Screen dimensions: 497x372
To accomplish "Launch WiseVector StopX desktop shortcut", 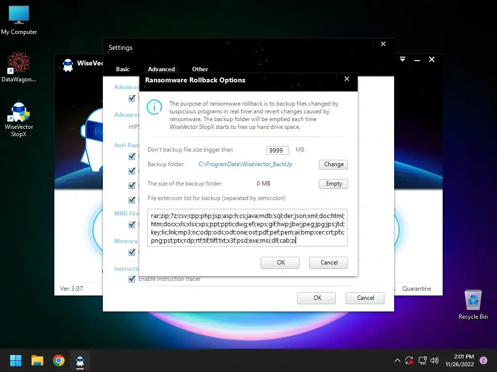I will coord(19,119).
